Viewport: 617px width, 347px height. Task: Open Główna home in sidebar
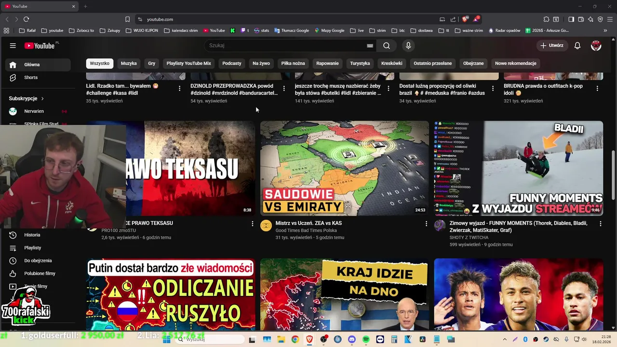tap(38, 65)
